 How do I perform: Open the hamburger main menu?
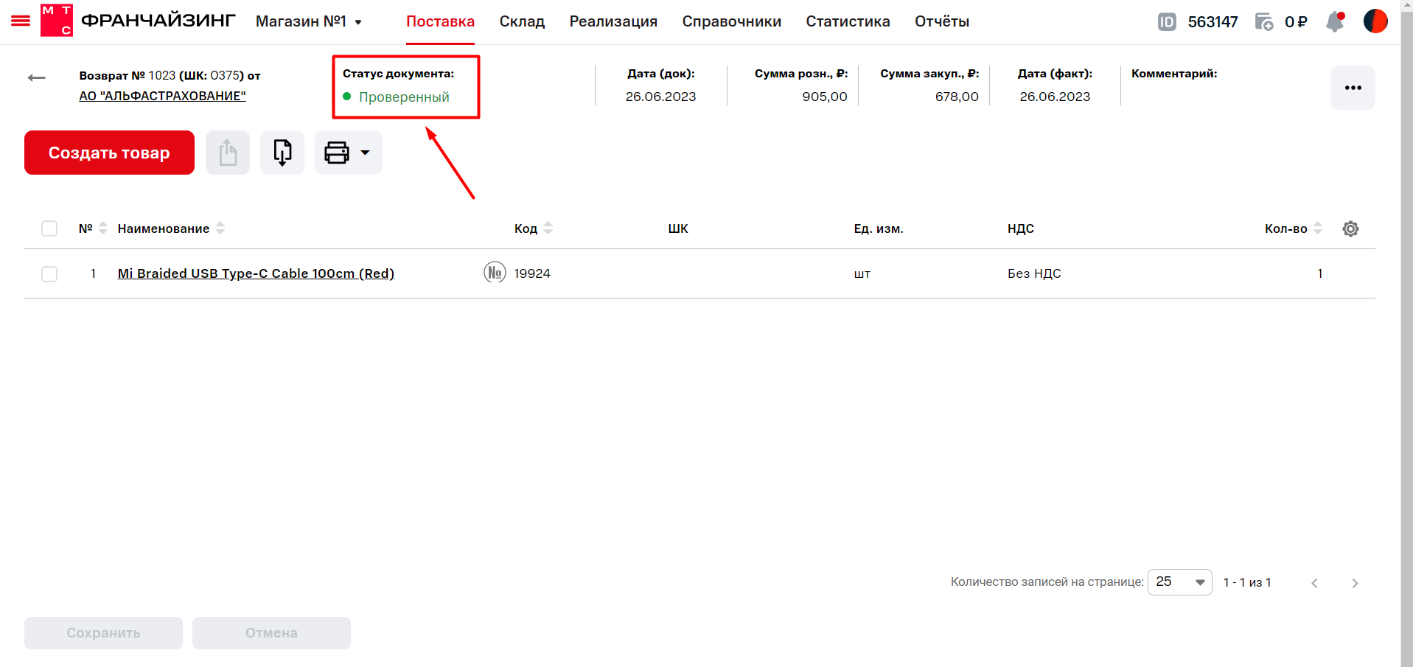(21, 21)
